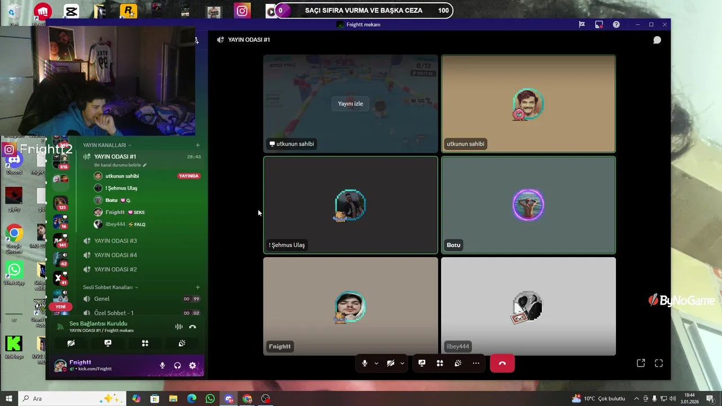Screen dimensions: 722x406
Task: Open Google Chrome desktop shortcut
Action: [x=14, y=239]
